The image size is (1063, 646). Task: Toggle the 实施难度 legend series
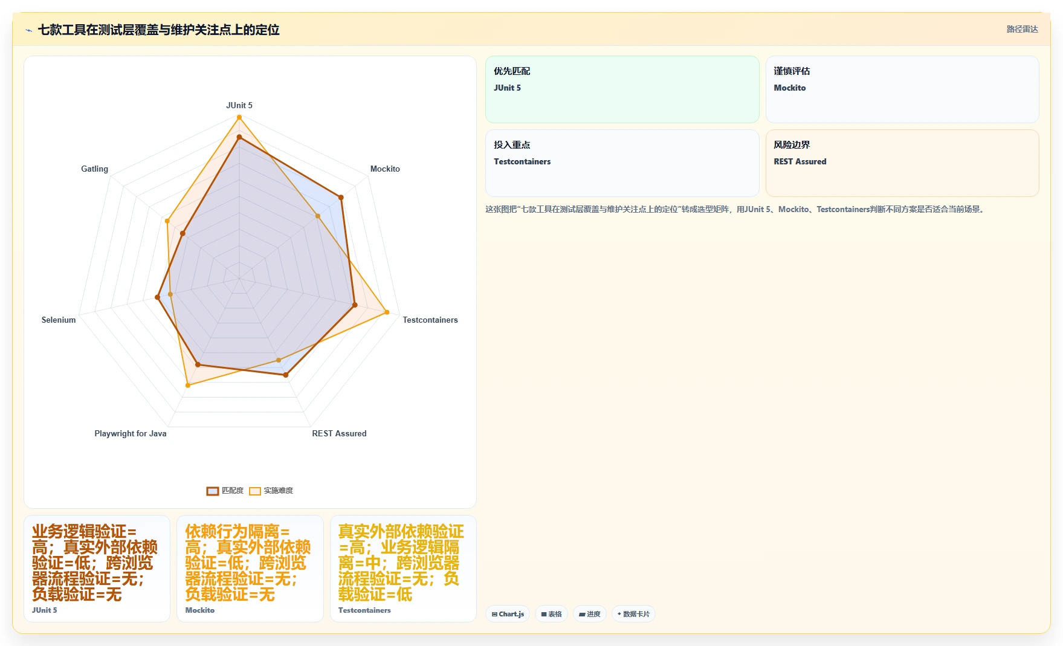pyautogui.click(x=271, y=491)
